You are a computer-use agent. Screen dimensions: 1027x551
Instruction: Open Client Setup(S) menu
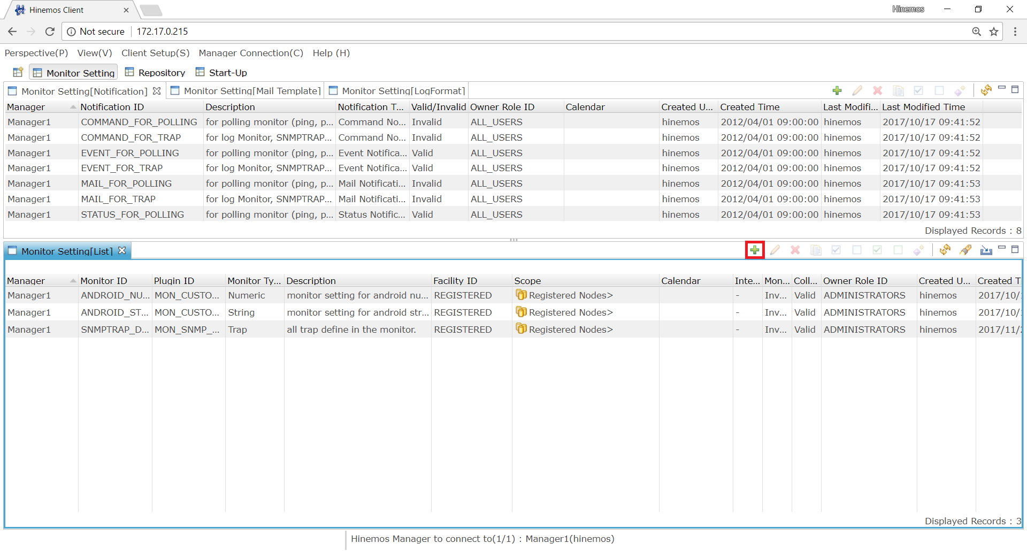click(x=156, y=53)
